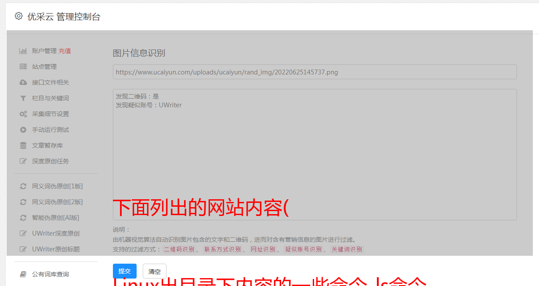Select 手动运行测试 in the sidebar
Screen dimensions: 539x286
point(51,130)
